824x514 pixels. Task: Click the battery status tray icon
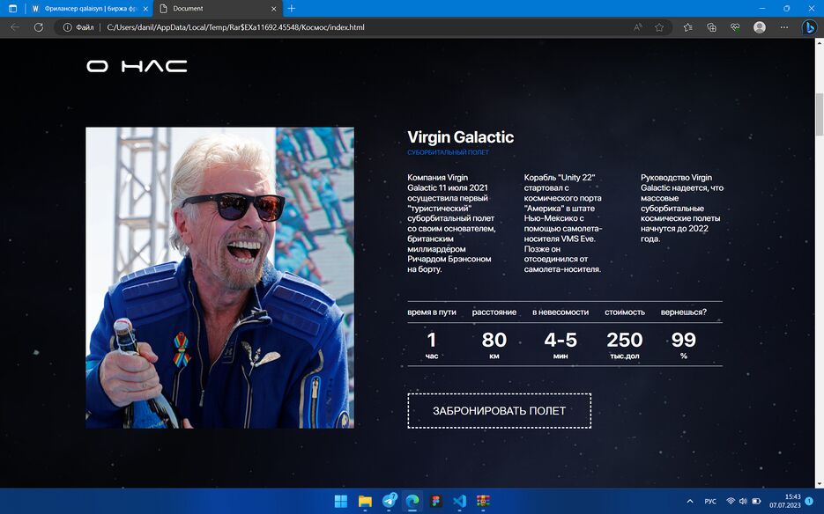[x=756, y=502]
